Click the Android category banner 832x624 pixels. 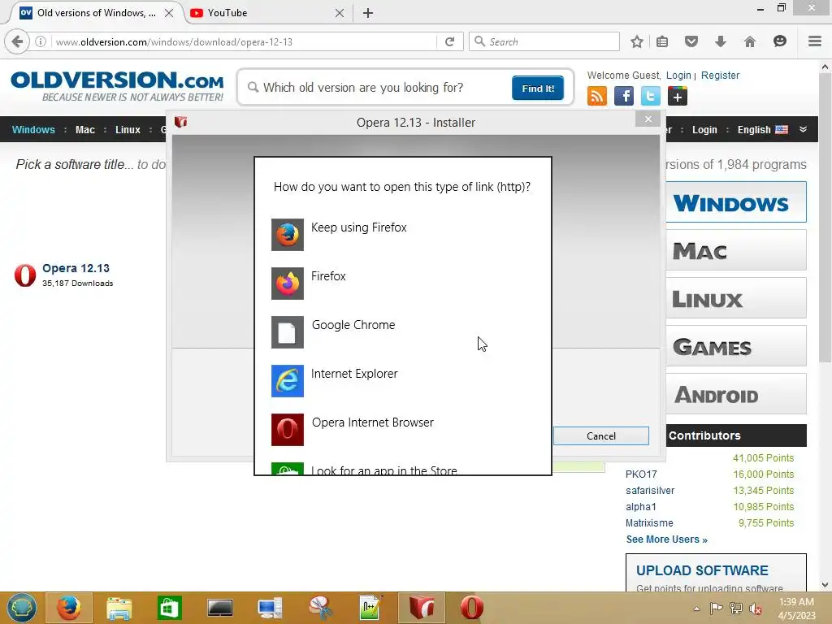[x=736, y=394]
